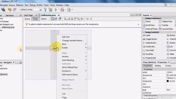Switch to the Start Page tab

click(x=28, y=15)
